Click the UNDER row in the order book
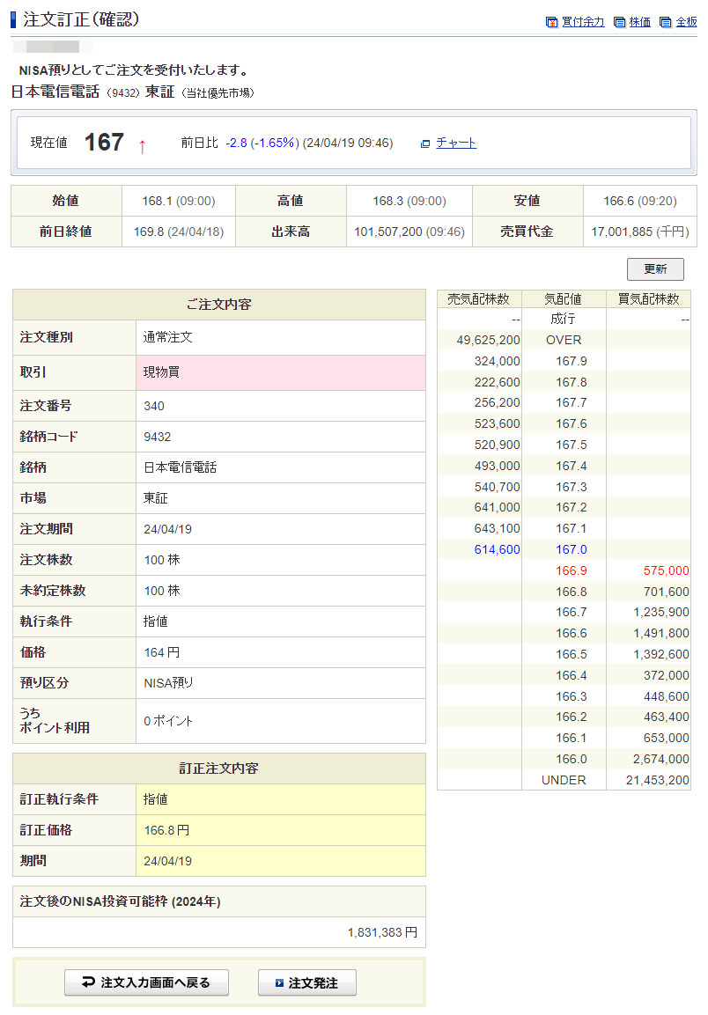 click(564, 780)
